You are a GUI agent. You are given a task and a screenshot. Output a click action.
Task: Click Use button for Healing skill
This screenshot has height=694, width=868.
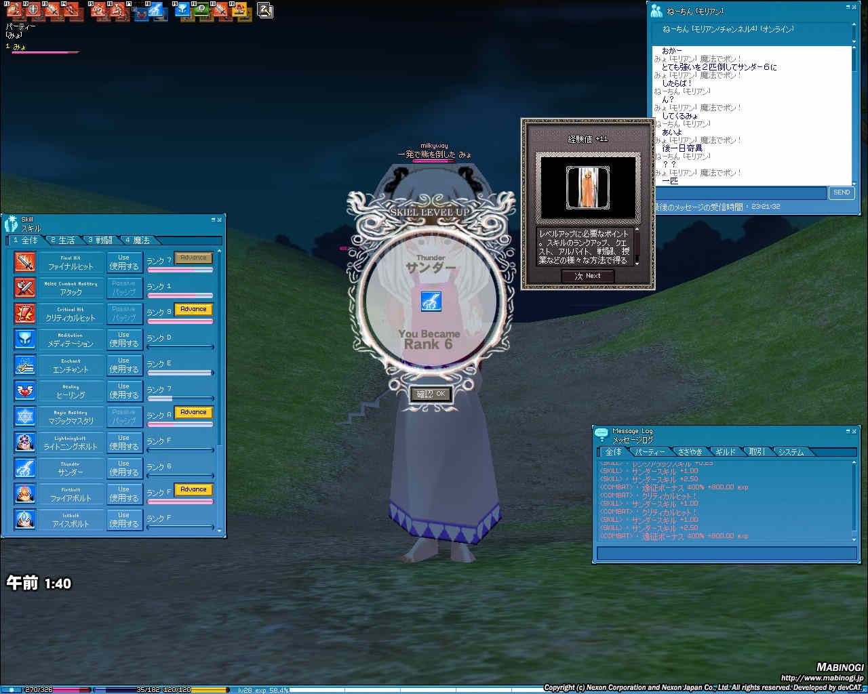click(124, 390)
